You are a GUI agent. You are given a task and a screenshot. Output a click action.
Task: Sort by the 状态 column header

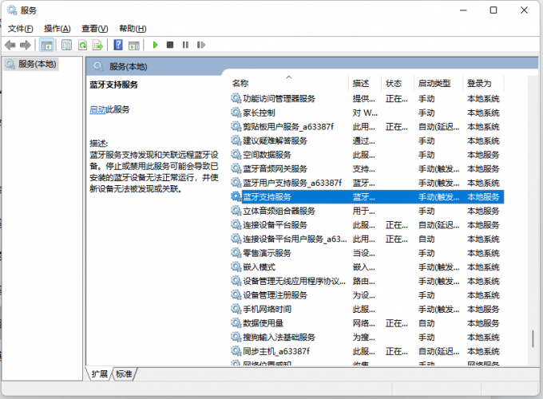397,84
